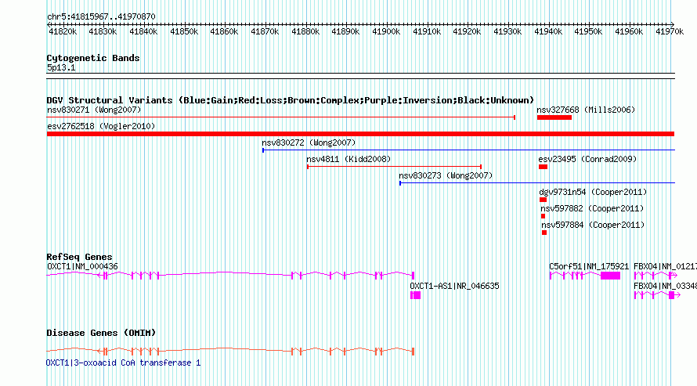Click the nsv597884 (Cooper2011) label

(x=593, y=225)
